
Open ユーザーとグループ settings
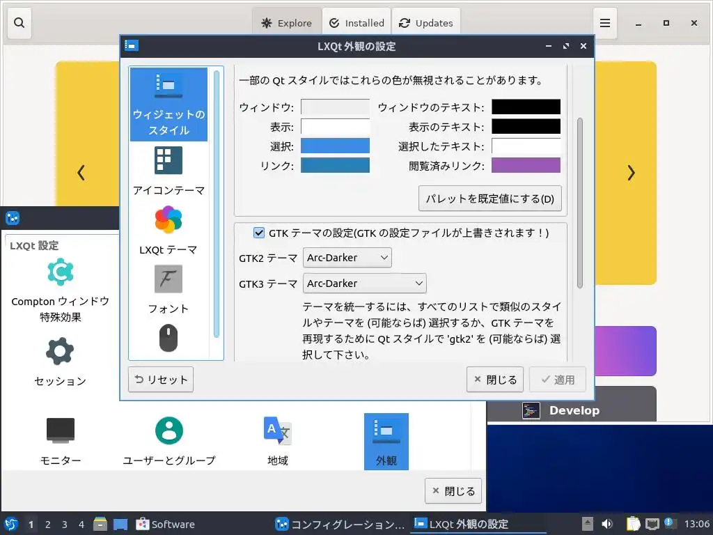point(169,441)
